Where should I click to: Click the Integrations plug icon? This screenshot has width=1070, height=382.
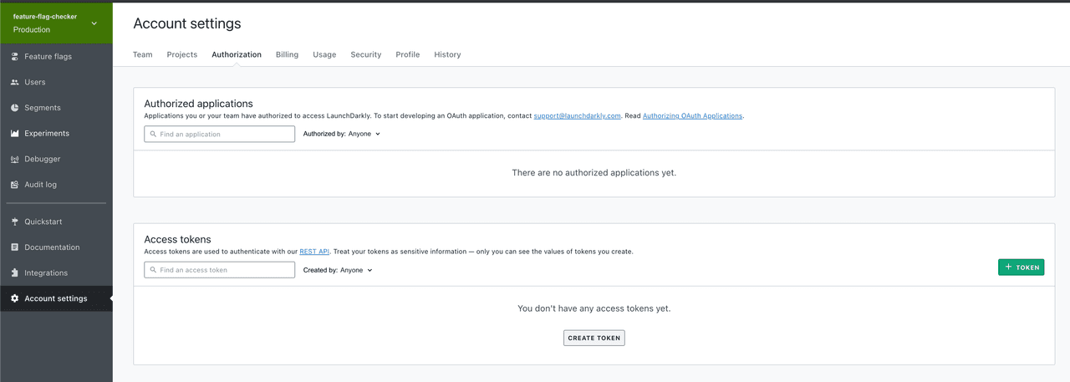15,272
